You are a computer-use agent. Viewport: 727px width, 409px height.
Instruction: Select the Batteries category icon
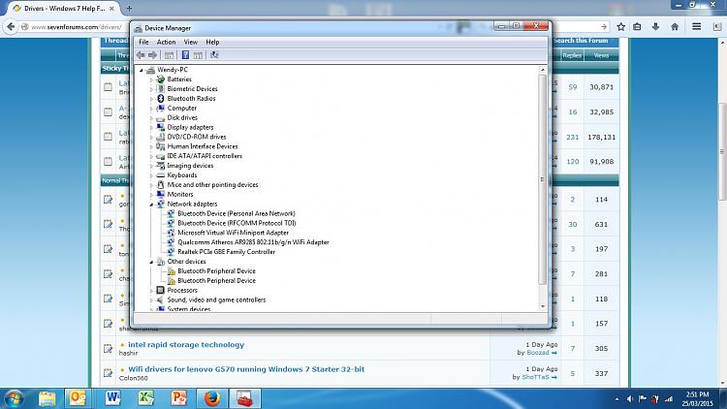click(160, 79)
